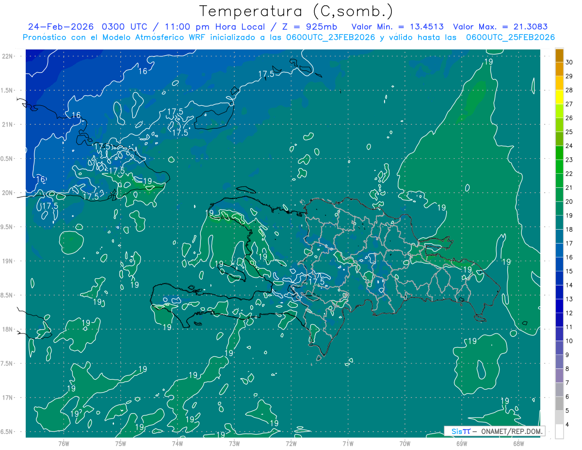Click the colorbar segment between 25 and 26
The image size is (582, 450).
click(559, 125)
